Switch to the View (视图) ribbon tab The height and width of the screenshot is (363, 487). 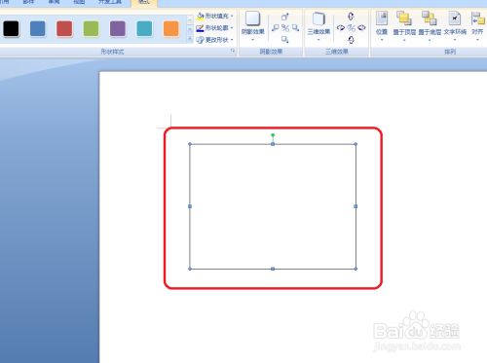(79, 2)
